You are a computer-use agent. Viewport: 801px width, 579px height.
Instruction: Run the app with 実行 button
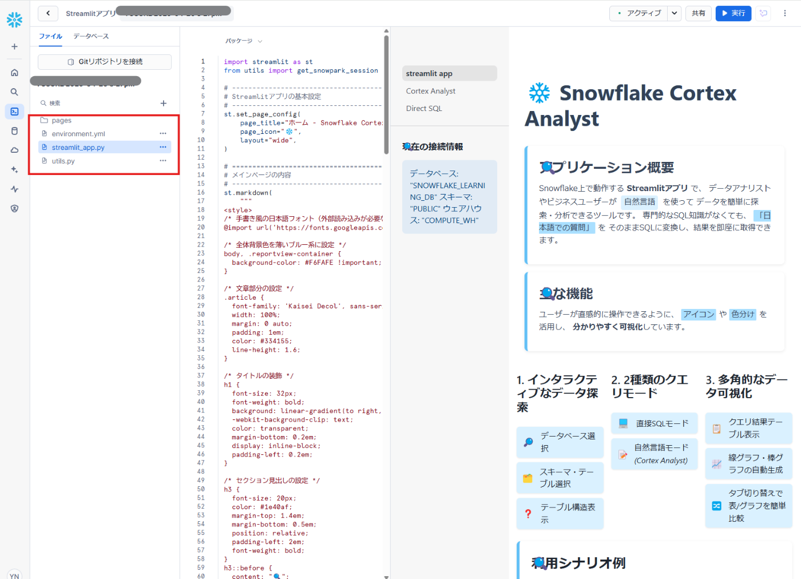click(733, 13)
